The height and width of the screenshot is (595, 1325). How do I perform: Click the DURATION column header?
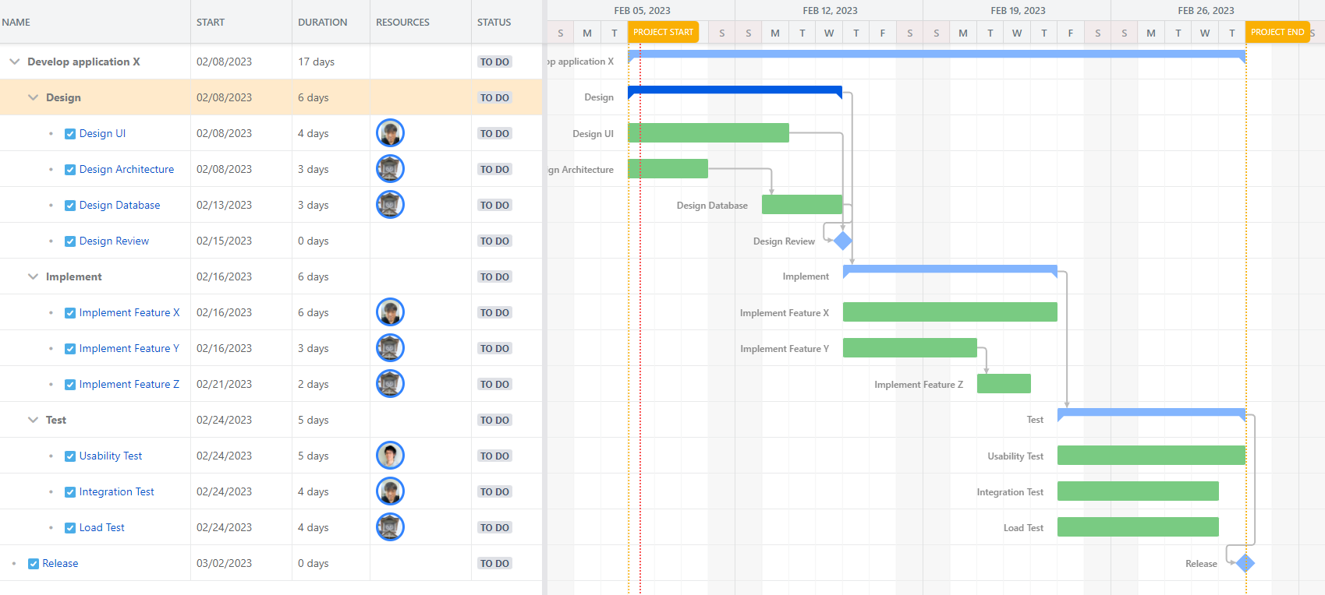point(322,23)
